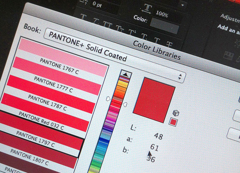Image resolution: width=240 pixels, height=173 pixels.
Task: Click the large red color preview box
Action: pos(154,100)
